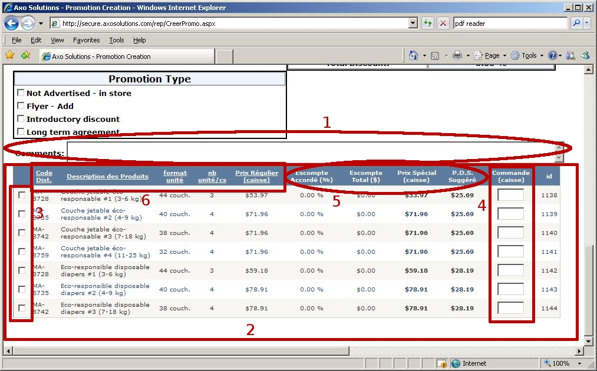Open Favorites Center star icon
597x371 pixels.
[10, 55]
